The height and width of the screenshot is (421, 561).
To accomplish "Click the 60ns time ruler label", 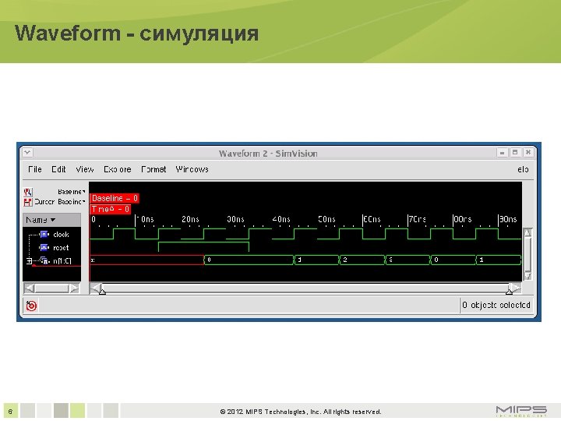I will [372, 219].
